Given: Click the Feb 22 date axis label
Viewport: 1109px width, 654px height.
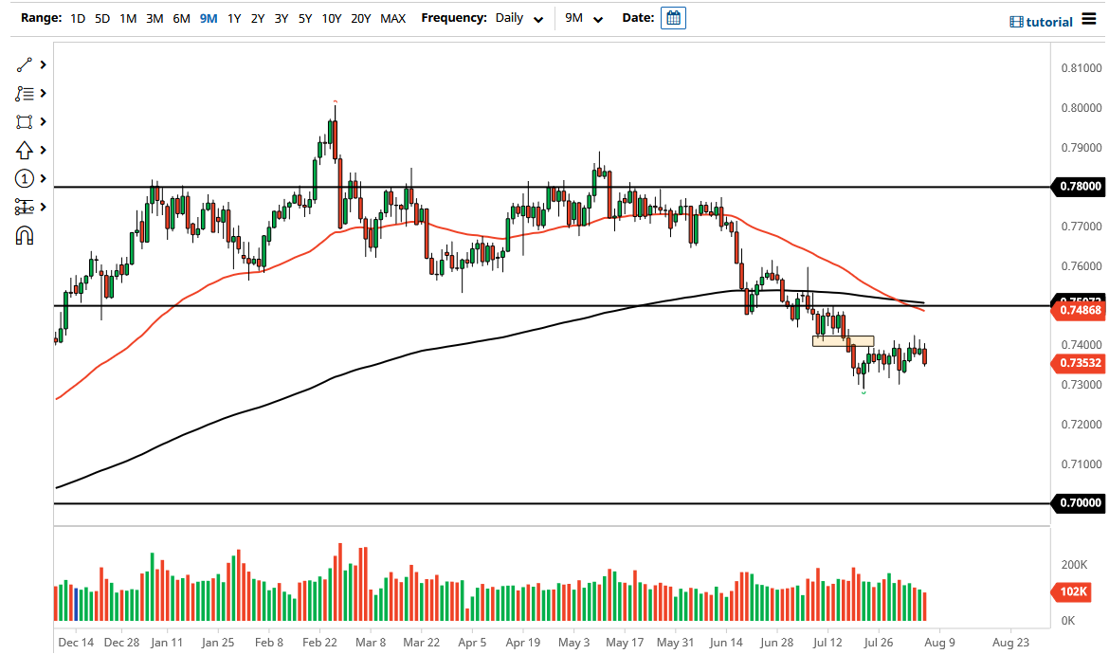Looking at the screenshot, I should [x=319, y=642].
